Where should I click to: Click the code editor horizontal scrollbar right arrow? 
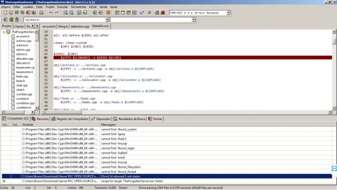click(x=330, y=112)
